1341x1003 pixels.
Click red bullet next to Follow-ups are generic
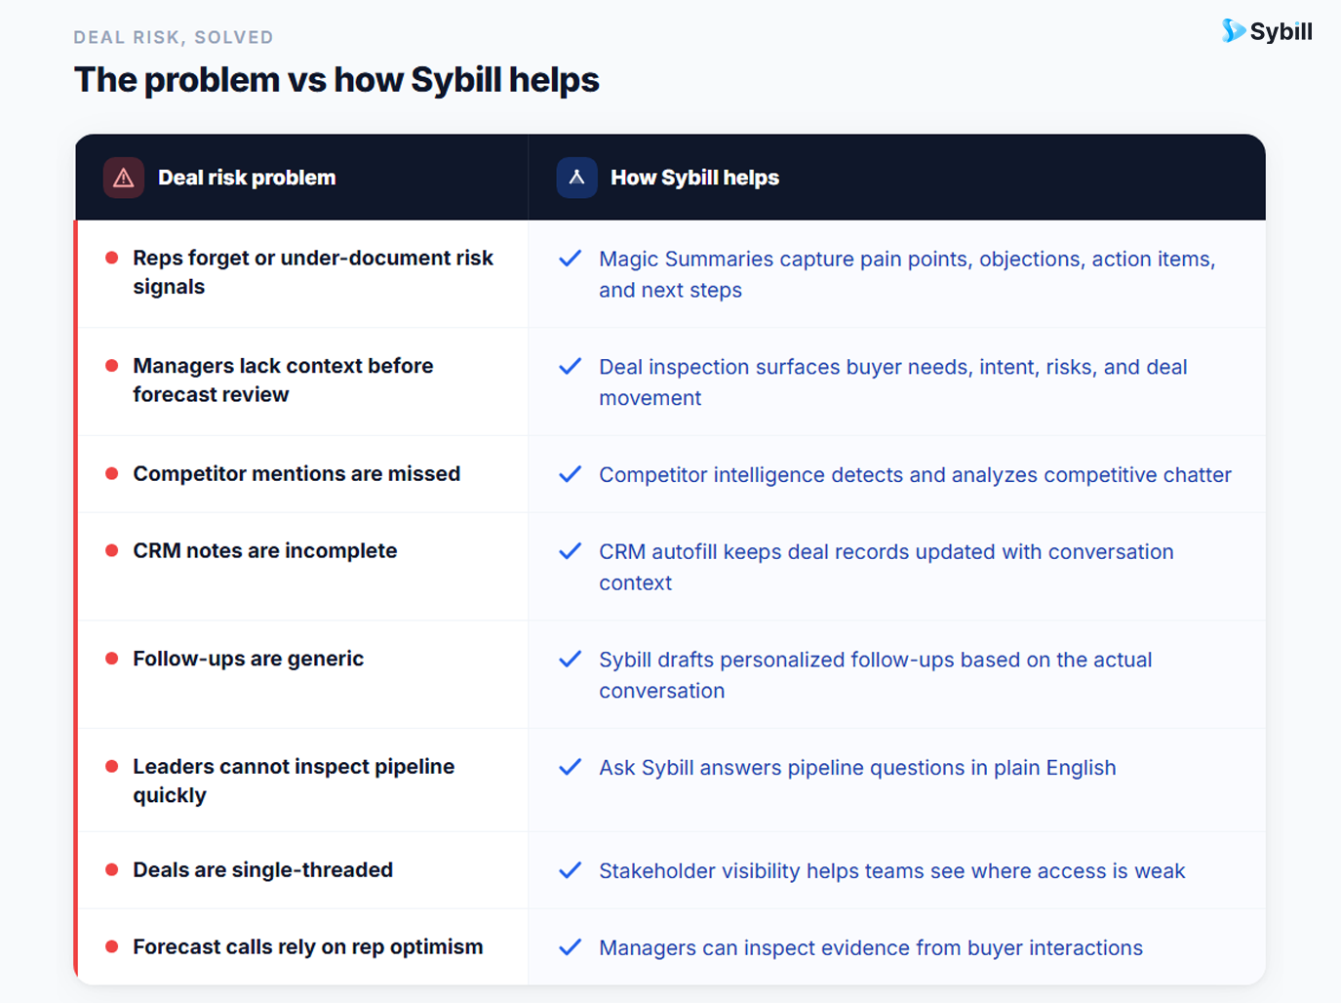[x=112, y=659]
